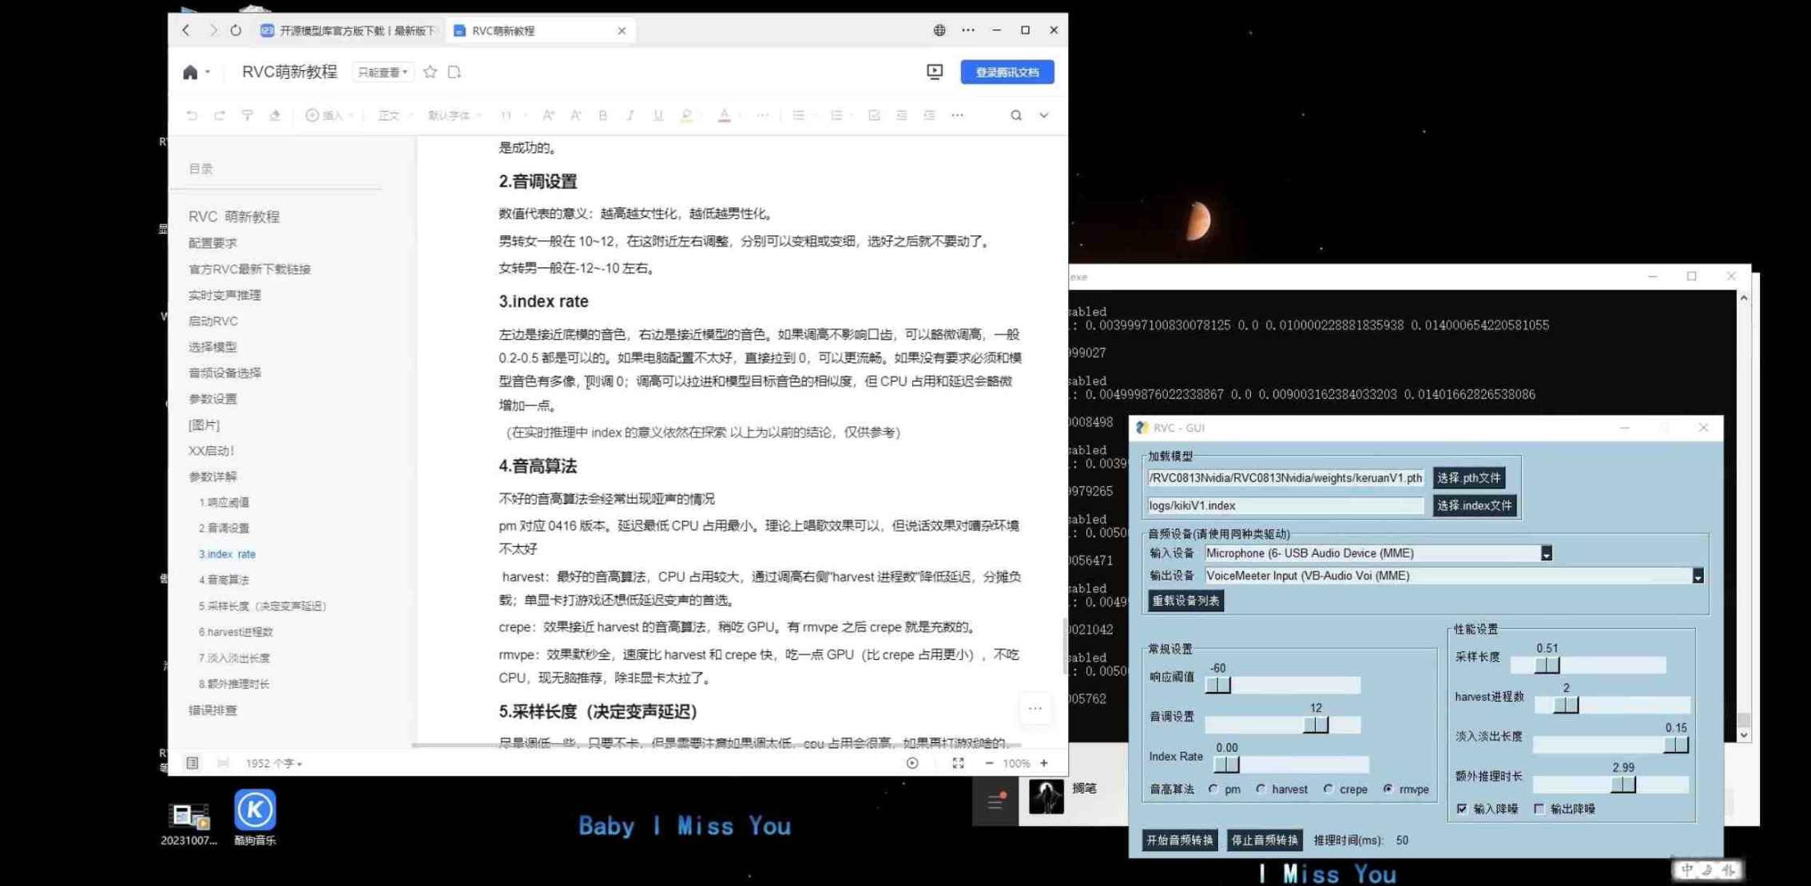The width and height of the screenshot is (1811, 886).
Task: Open the 输出设备 VoiceMeeter dropdown
Action: [1697, 576]
